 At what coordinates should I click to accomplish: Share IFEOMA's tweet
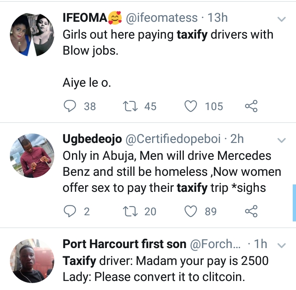pos(251,106)
